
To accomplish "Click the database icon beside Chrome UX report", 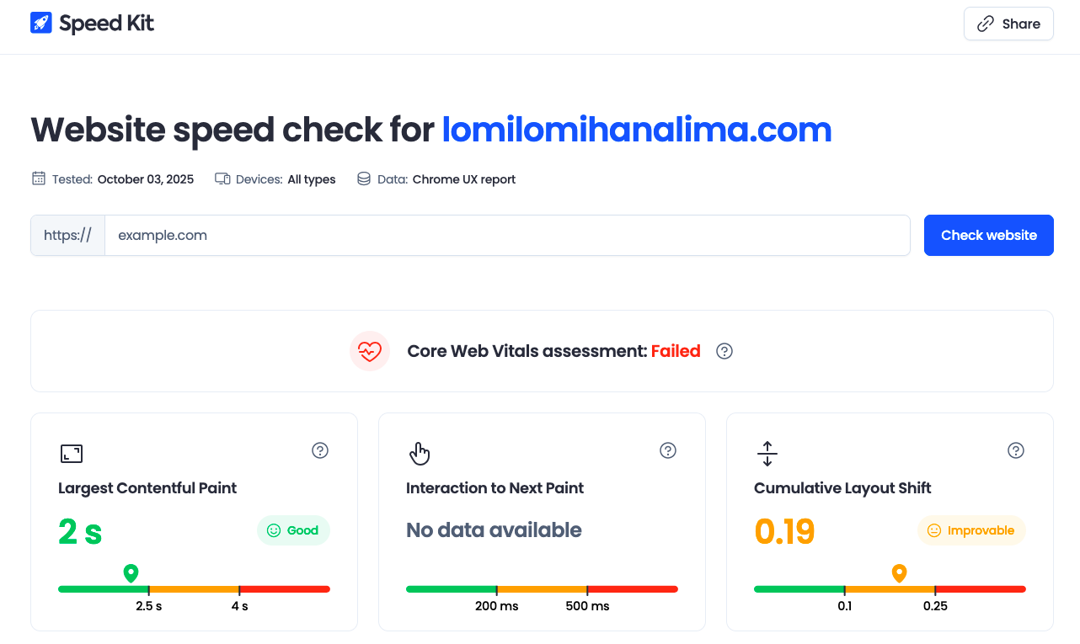I will pyautogui.click(x=364, y=178).
